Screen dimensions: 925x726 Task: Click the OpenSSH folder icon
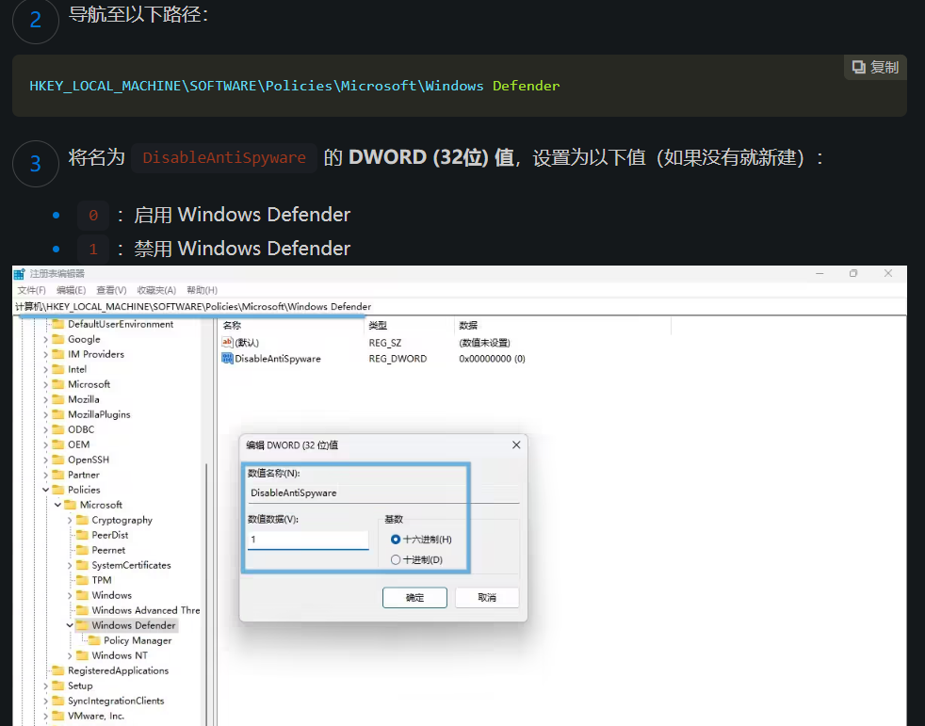click(58, 460)
